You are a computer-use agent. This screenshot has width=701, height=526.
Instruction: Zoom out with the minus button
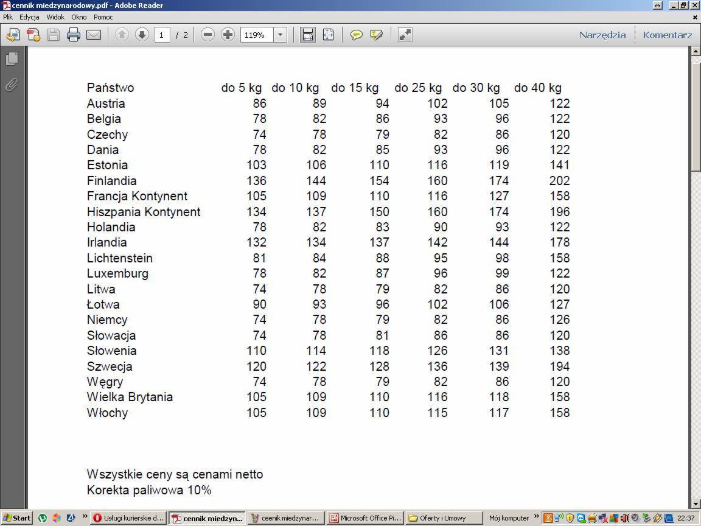(208, 35)
